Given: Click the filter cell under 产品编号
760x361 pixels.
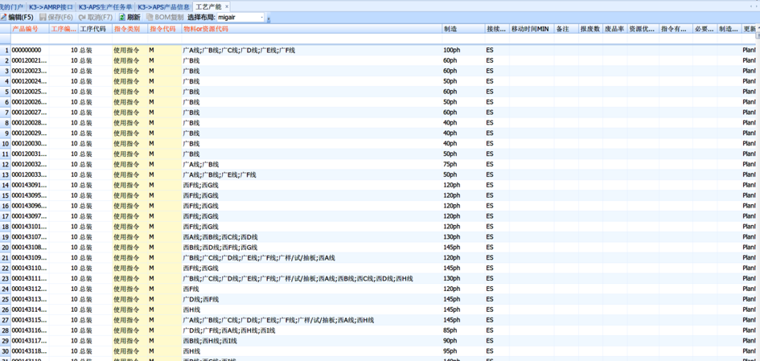Looking at the screenshot, I should 29,39.
